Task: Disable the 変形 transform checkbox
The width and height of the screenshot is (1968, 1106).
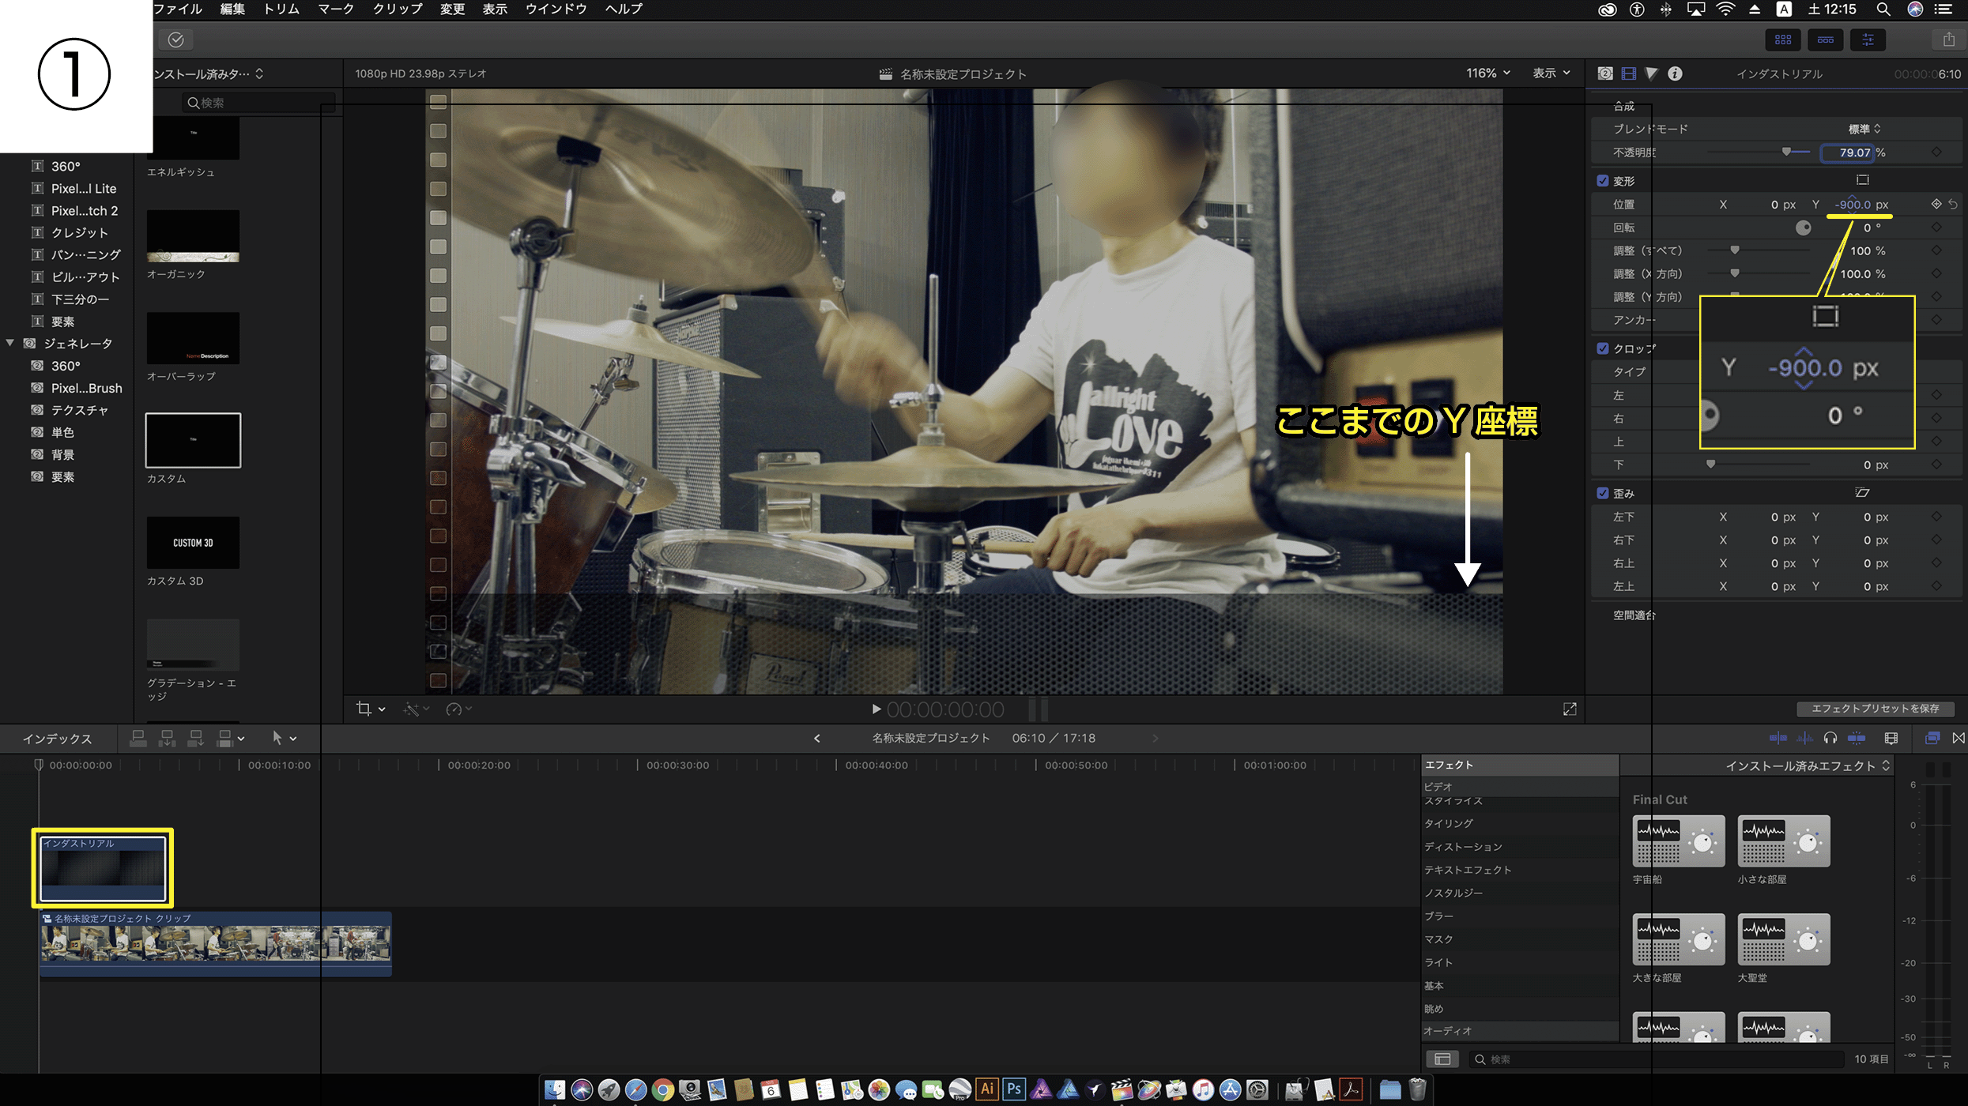Action: pos(1603,181)
